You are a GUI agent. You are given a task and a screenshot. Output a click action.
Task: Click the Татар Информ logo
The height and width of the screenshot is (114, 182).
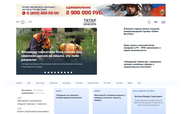point(90,22)
